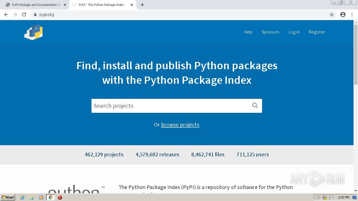Click the 4,579,682 releases statistic
This screenshot has height=201, width=358.
(x=157, y=154)
